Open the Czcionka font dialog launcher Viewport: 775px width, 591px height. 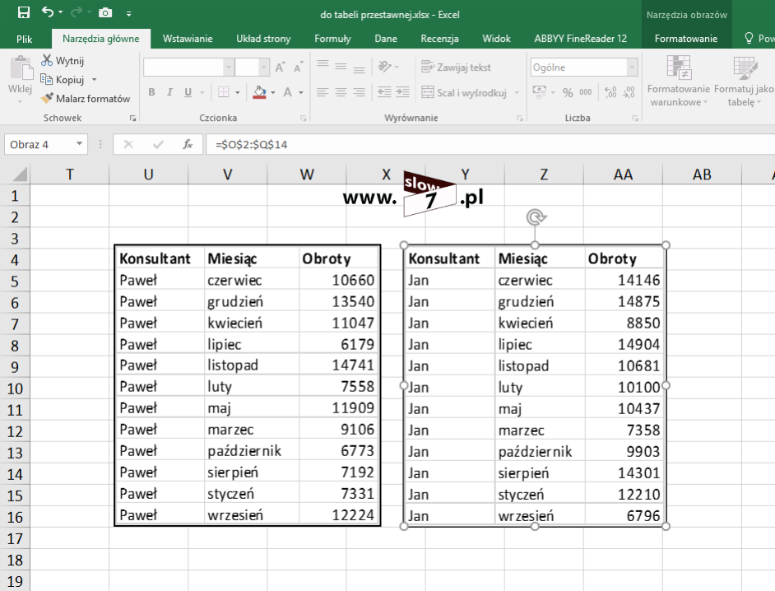pos(303,119)
